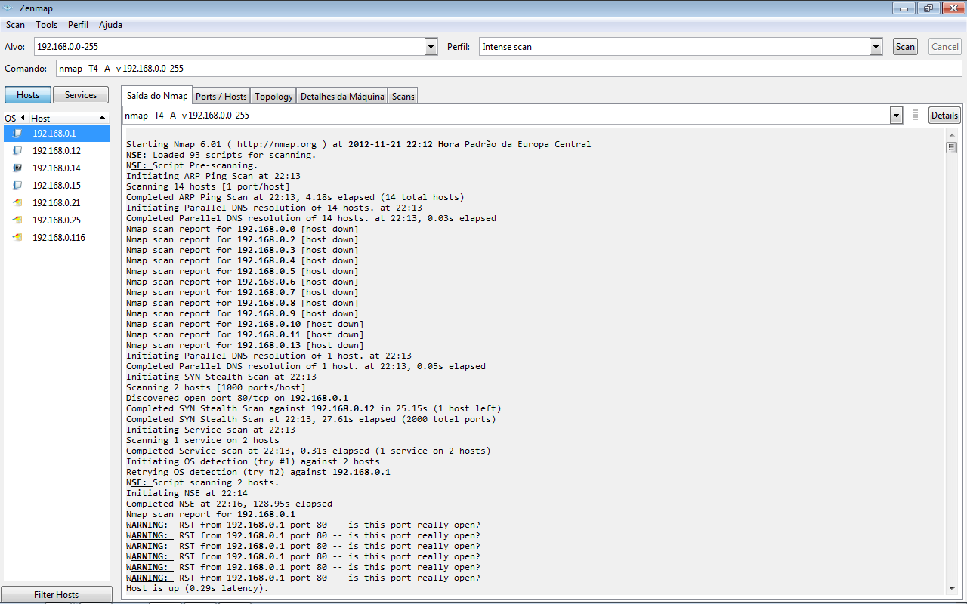Click the 'Script Pre-scanning.' output line
The height and width of the screenshot is (604, 967).
pyautogui.click(x=192, y=165)
